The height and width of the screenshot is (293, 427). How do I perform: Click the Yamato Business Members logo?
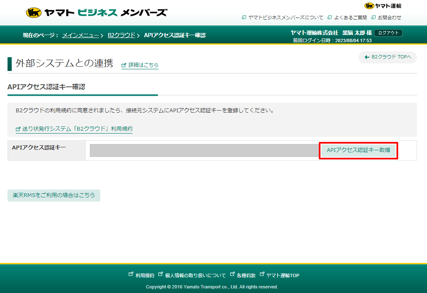tap(97, 13)
